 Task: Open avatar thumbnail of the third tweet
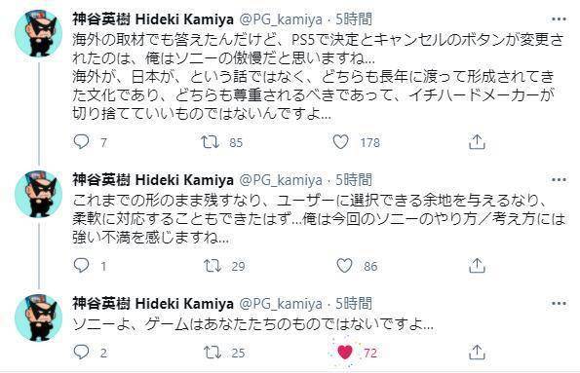[38, 317]
